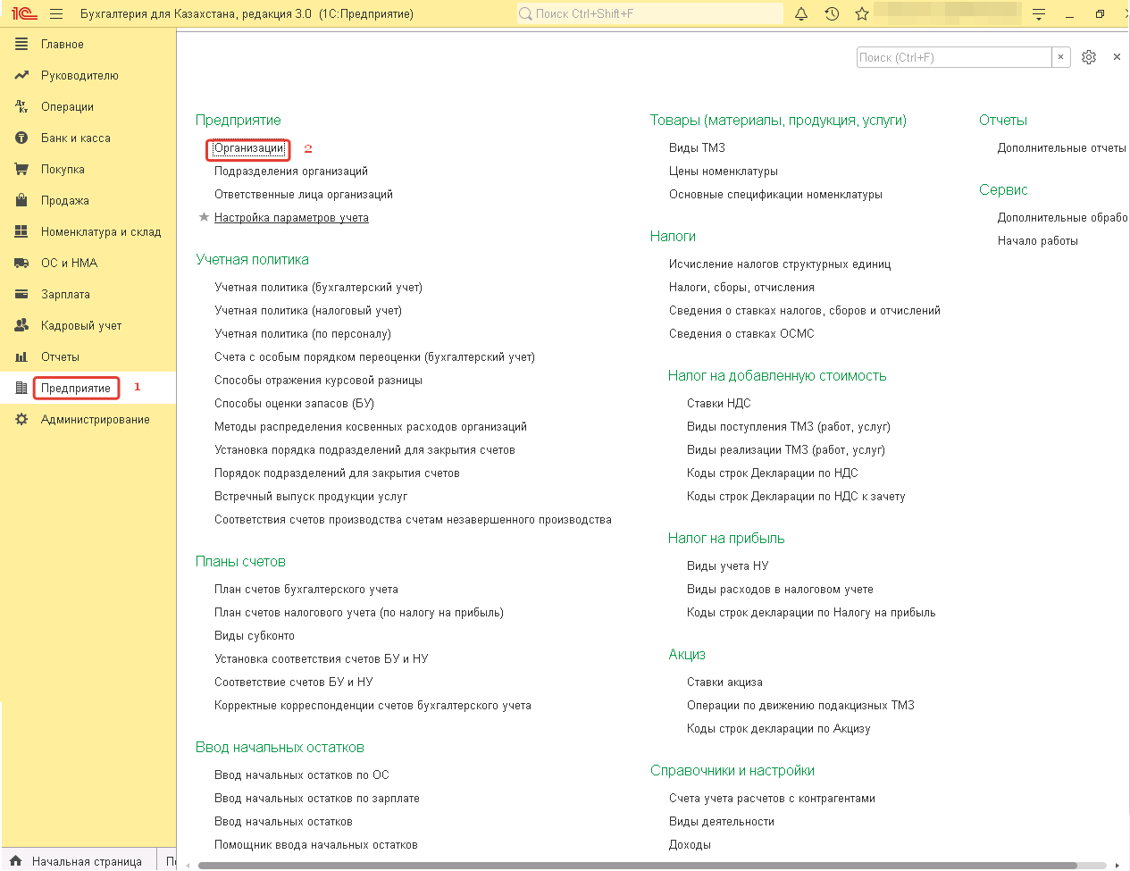Open the 1C main menu hamburger icon
The height and width of the screenshot is (871, 1130).
(56, 14)
